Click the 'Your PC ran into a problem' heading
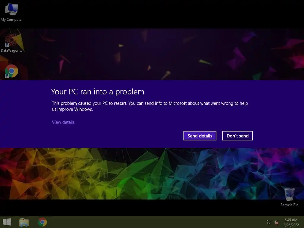The height and width of the screenshot is (228, 304). click(98, 92)
